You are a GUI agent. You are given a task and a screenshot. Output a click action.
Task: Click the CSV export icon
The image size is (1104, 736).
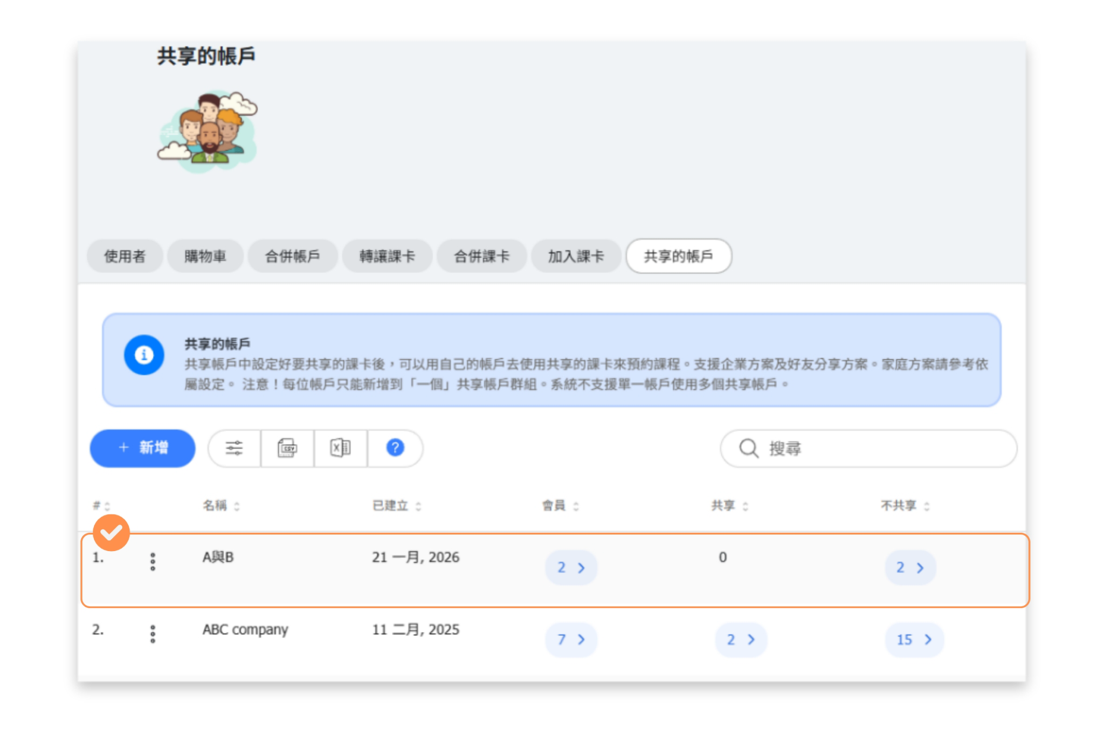287,448
